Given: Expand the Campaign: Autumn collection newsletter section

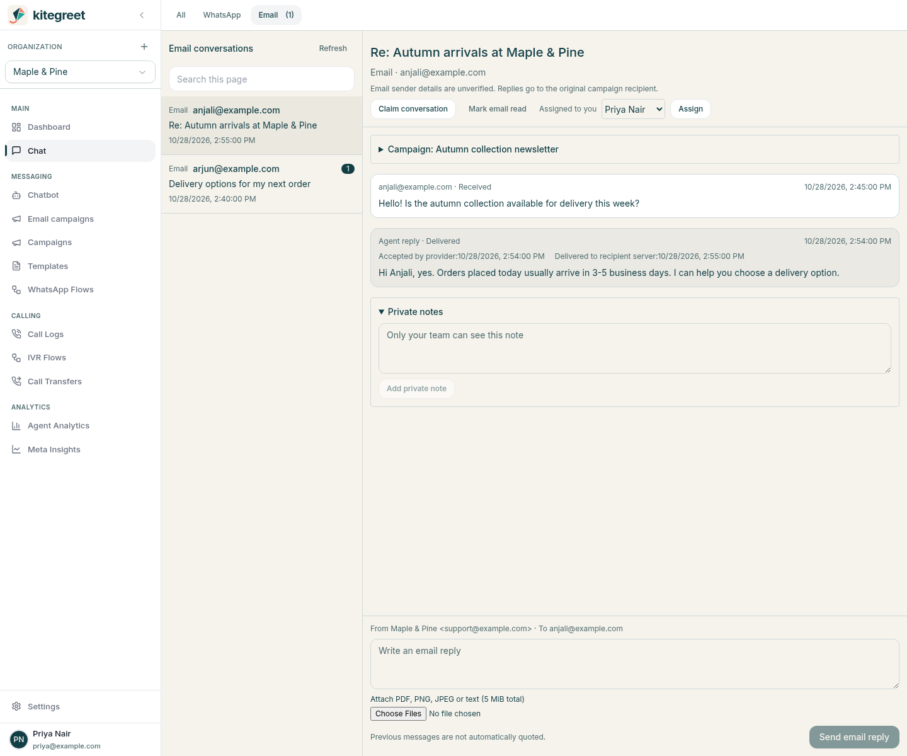Looking at the screenshot, I should [x=634, y=149].
